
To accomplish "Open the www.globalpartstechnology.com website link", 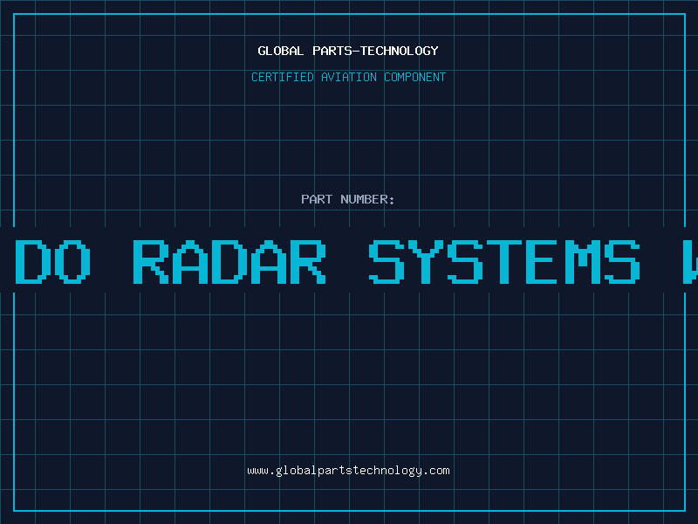I will (x=348, y=471).
